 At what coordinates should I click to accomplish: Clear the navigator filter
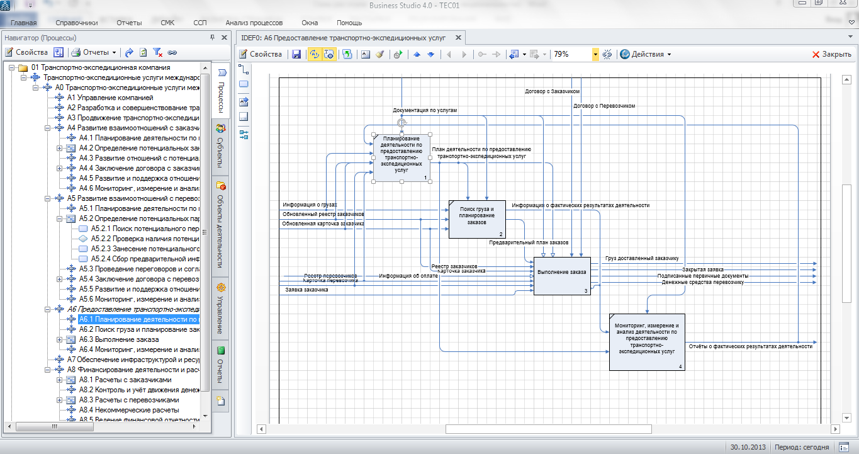click(x=158, y=52)
